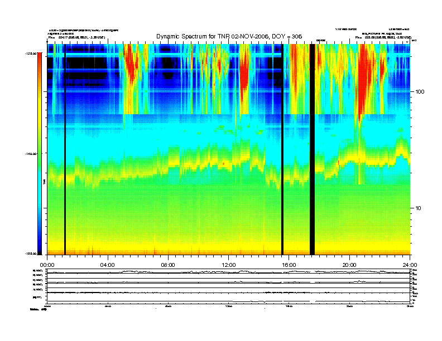Click the 16:00 time axis label
This screenshot has width=442, height=341.
(289, 265)
